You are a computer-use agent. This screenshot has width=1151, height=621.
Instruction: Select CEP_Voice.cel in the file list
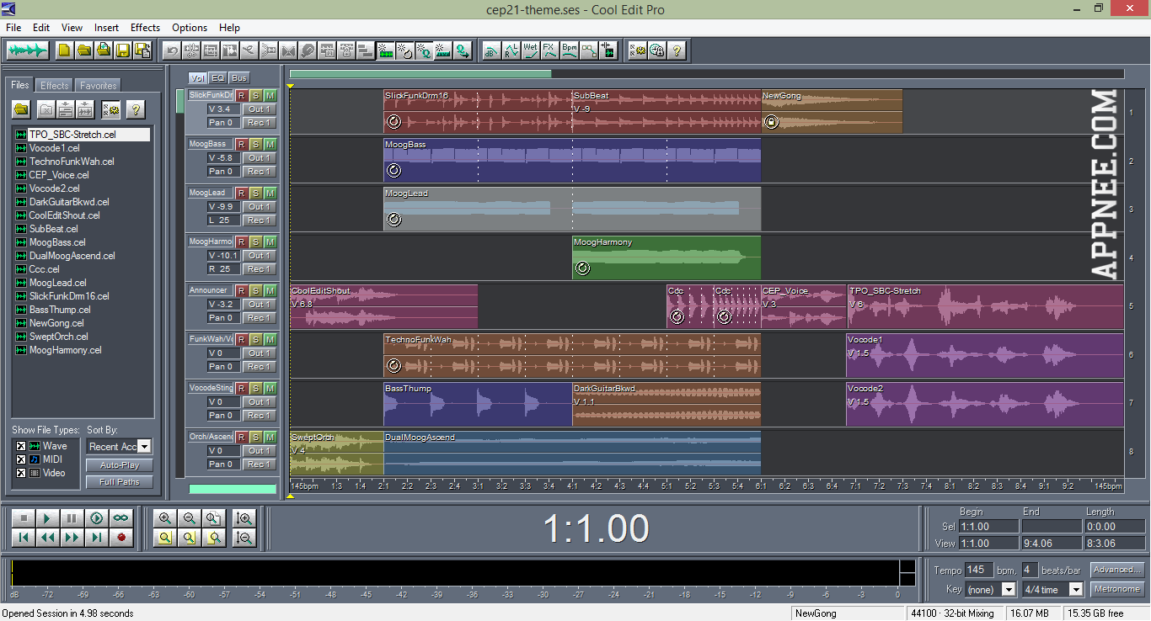(x=59, y=175)
